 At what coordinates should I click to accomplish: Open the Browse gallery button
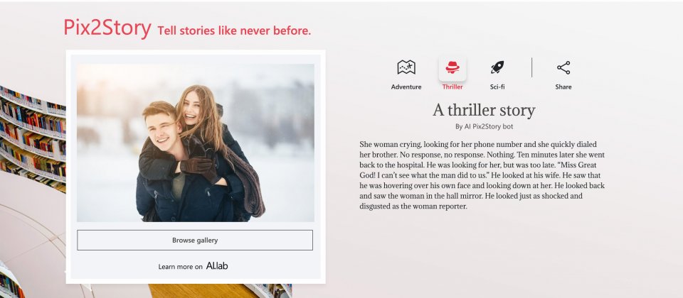pyautogui.click(x=195, y=241)
